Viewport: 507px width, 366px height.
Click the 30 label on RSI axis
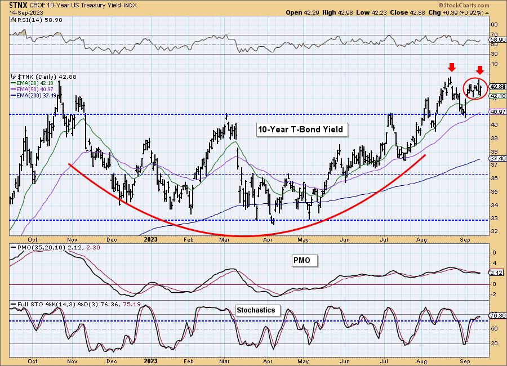pyautogui.click(x=495, y=54)
